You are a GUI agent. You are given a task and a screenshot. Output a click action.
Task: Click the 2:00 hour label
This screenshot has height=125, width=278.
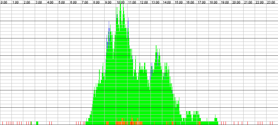[27, 3]
